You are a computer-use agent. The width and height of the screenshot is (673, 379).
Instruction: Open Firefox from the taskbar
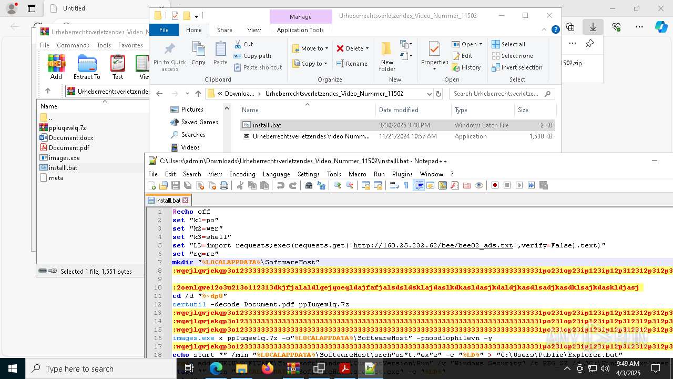(x=267, y=368)
